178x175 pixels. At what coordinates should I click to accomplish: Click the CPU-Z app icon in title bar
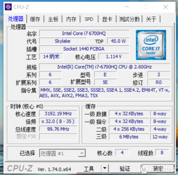(8, 7)
